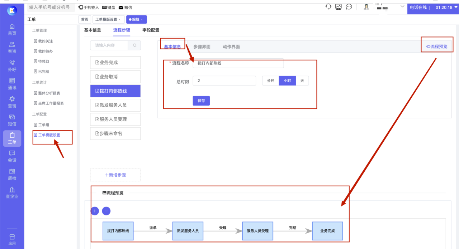Click the 流程名称 input field
The width and height of the screenshot is (459, 249).
[x=238, y=63]
